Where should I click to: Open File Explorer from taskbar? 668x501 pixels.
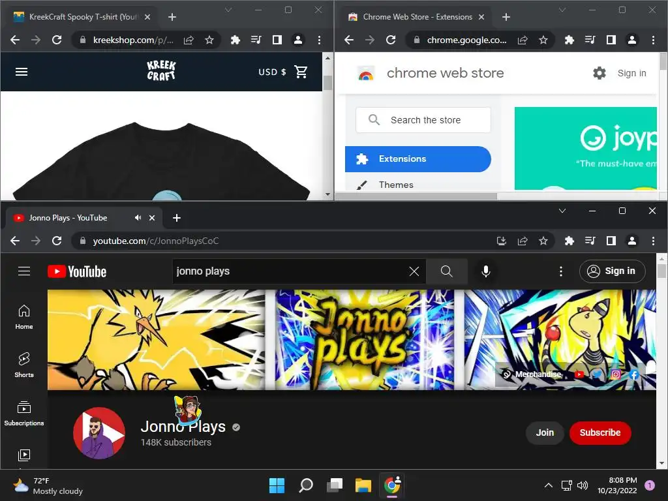[363, 485]
